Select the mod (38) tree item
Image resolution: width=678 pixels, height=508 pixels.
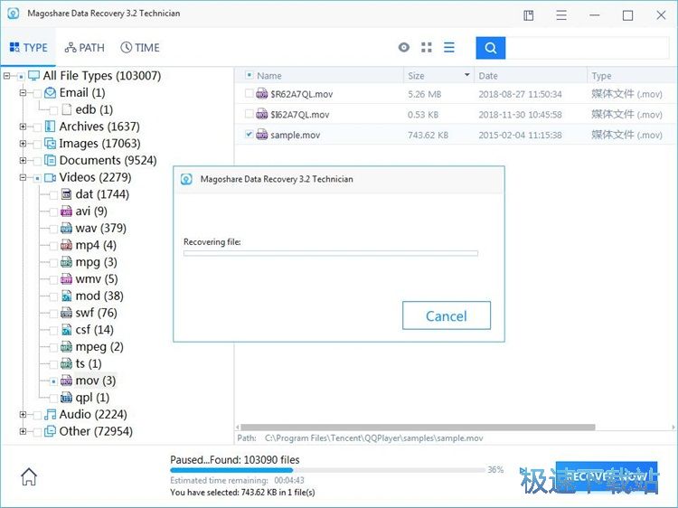pyautogui.click(x=99, y=296)
